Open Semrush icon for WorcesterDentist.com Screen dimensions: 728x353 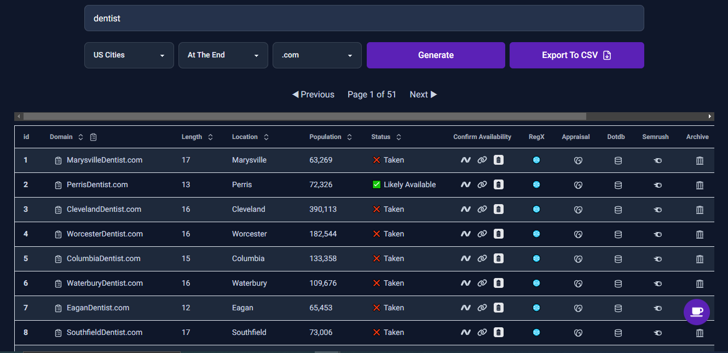tap(658, 234)
